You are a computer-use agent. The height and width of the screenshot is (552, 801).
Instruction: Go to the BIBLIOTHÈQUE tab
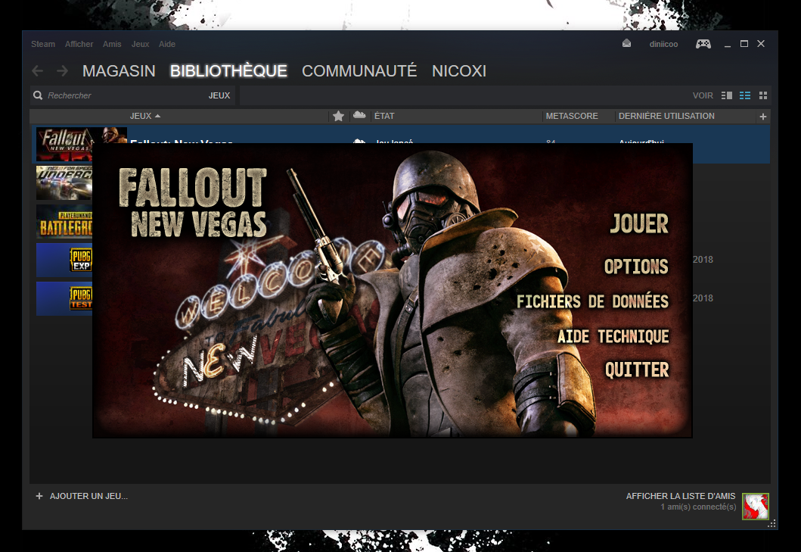point(228,70)
